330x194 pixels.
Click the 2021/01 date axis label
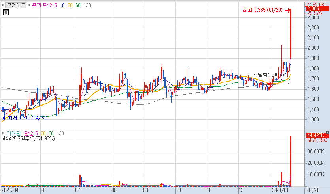(x=280, y=190)
